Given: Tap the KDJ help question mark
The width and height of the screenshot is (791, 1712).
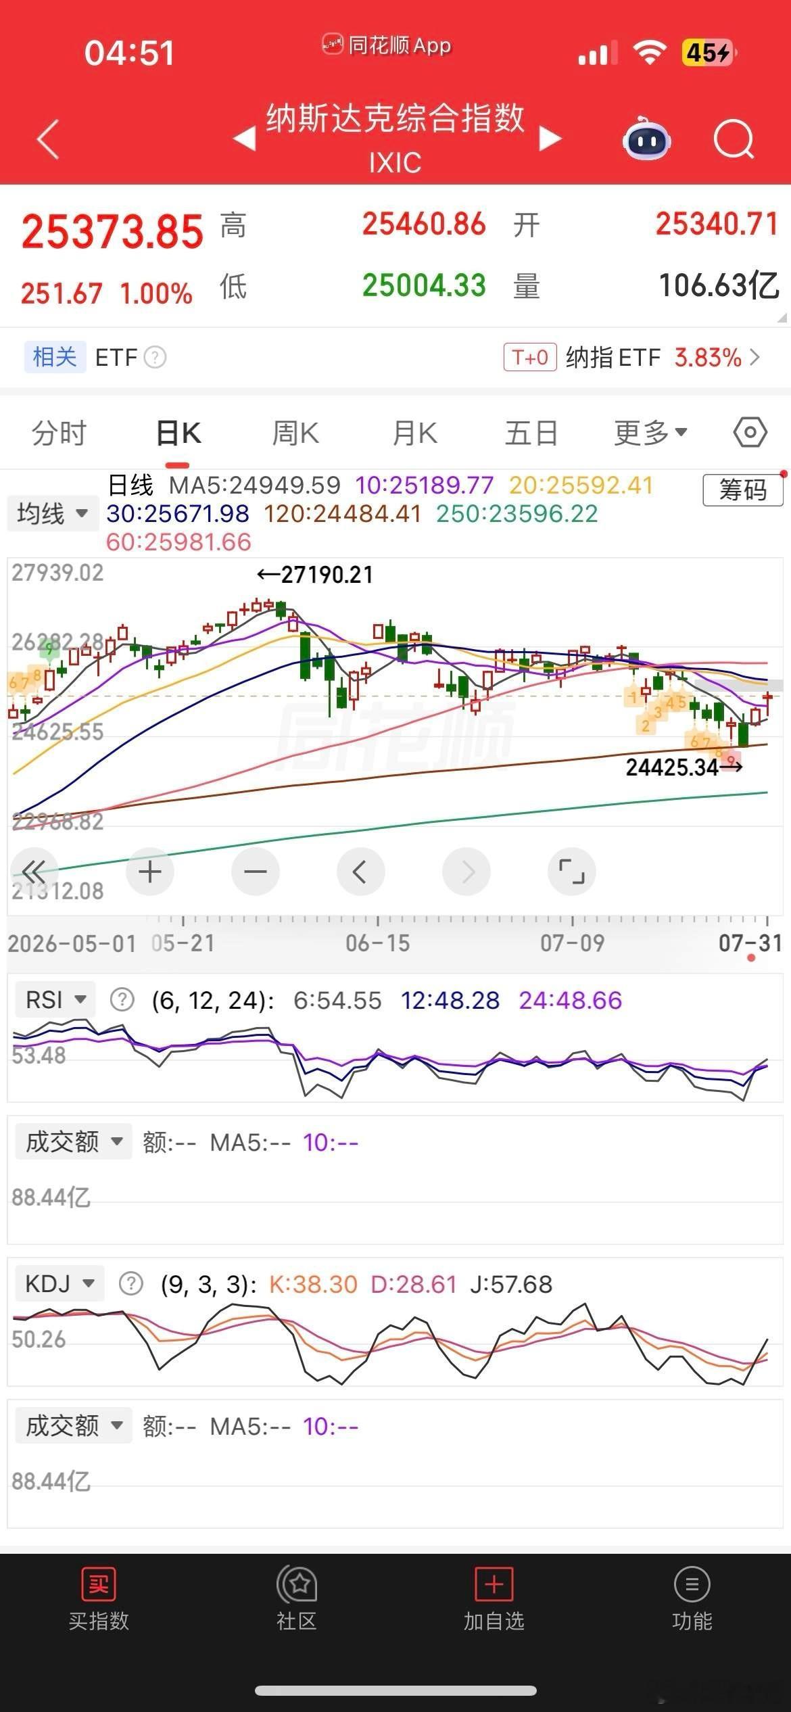Looking at the screenshot, I should click(x=130, y=1283).
